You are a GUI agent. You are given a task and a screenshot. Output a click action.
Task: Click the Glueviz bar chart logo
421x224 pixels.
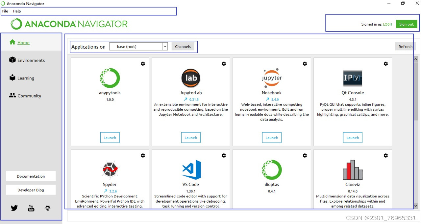click(353, 170)
